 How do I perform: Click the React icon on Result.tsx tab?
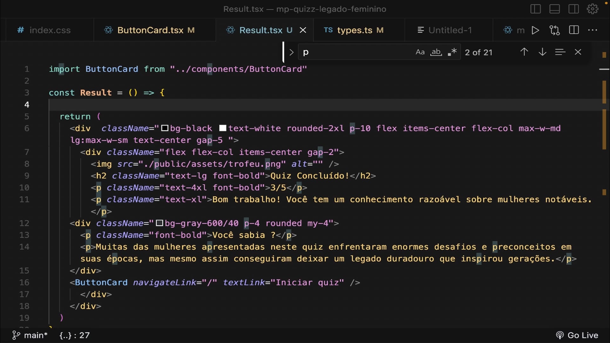pos(230,30)
